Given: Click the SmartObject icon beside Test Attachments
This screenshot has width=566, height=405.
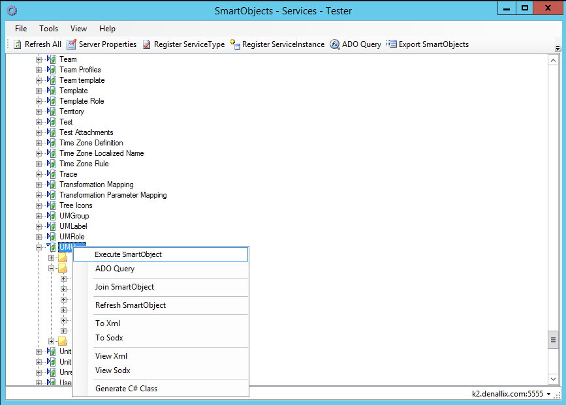Looking at the screenshot, I should 52,132.
